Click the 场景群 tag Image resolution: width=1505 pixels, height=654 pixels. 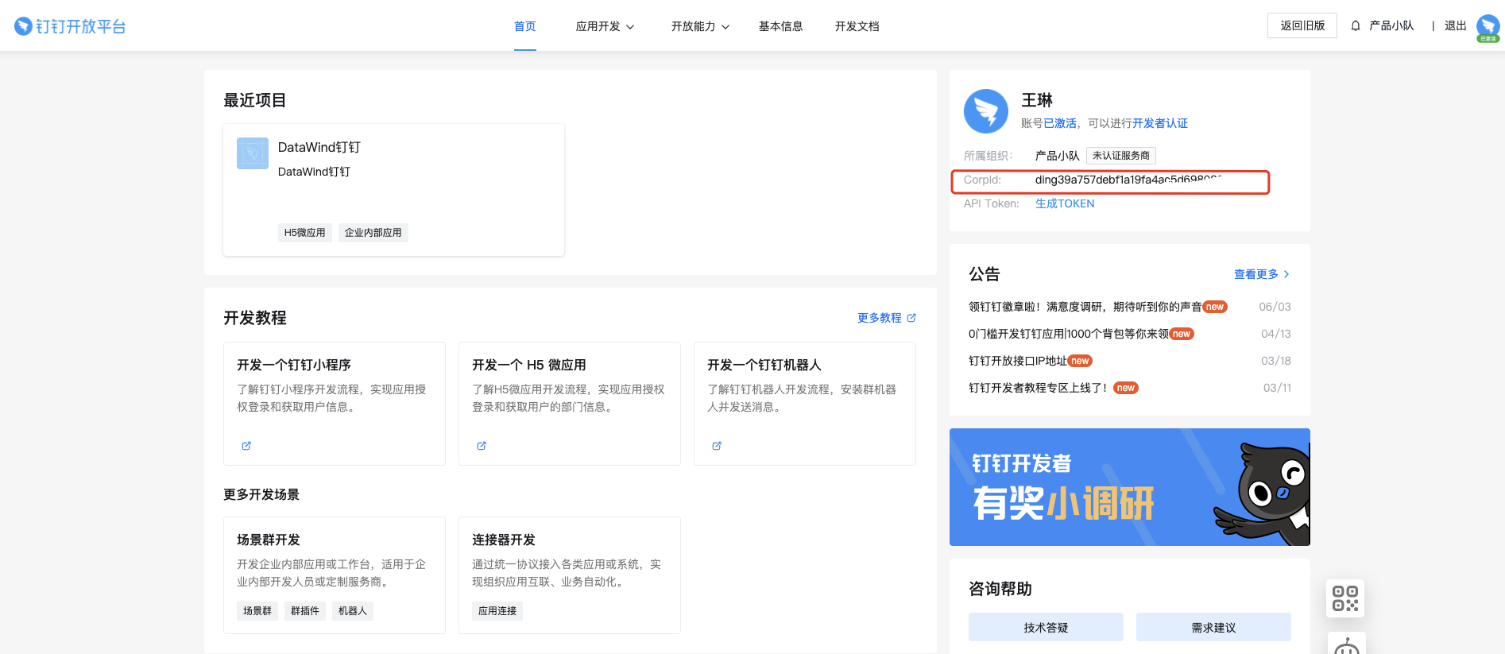[257, 611]
